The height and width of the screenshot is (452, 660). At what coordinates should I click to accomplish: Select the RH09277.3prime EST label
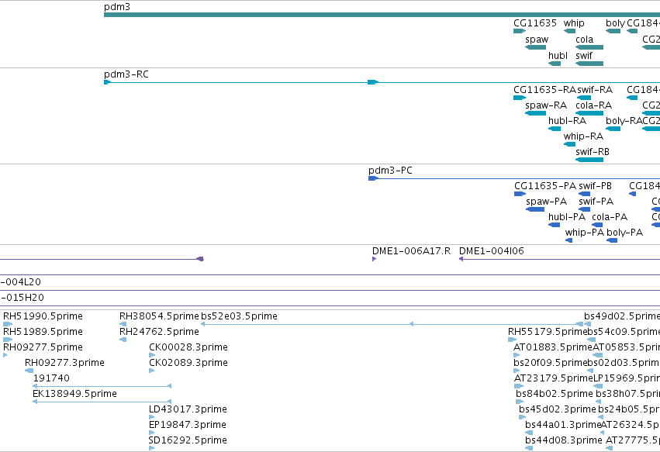[64, 363]
